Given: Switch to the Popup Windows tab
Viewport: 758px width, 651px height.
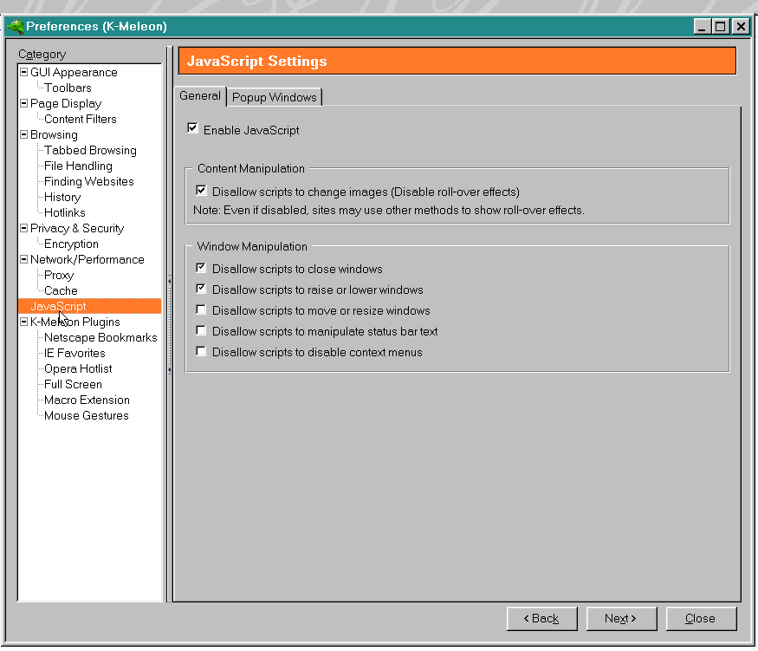Looking at the screenshot, I should click(275, 97).
